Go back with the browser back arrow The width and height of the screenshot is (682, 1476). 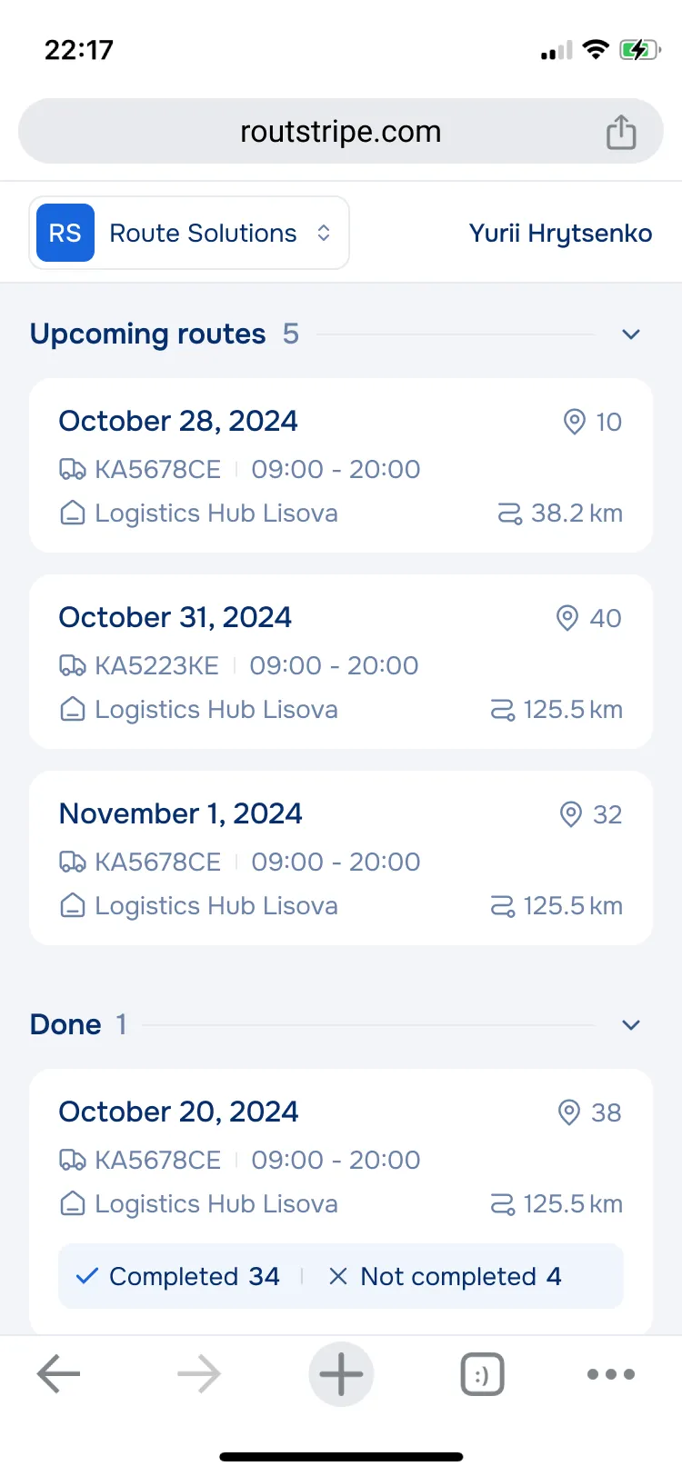(x=58, y=1373)
